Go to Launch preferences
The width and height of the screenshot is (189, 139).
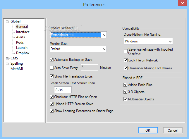pyautogui.click(x=22, y=48)
